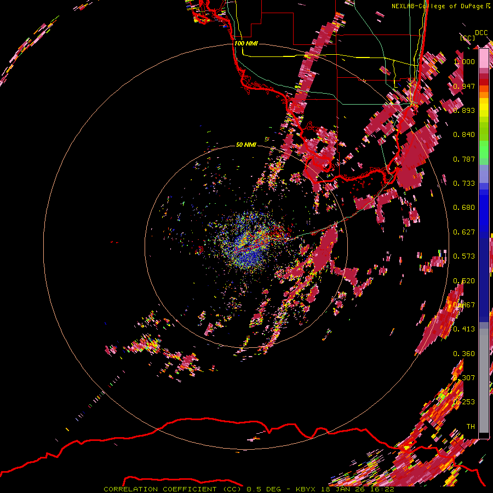Click the DCC label above the color scale
The width and height of the screenshot is (493, 493).
point(481,33)
